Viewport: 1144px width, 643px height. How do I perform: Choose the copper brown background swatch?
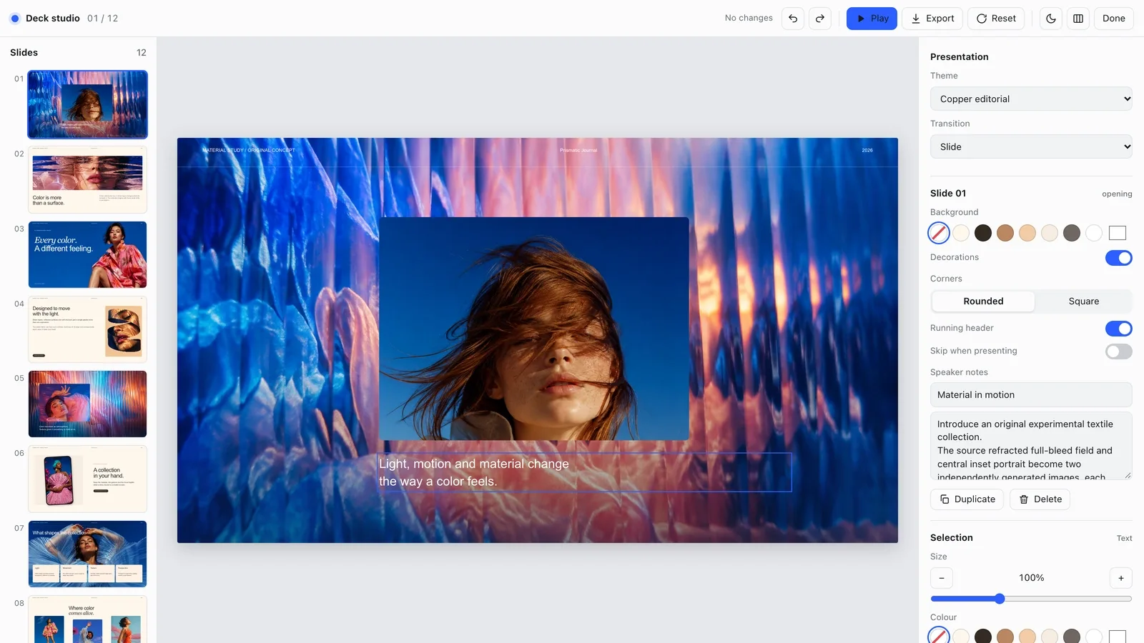pos(1005,233)
